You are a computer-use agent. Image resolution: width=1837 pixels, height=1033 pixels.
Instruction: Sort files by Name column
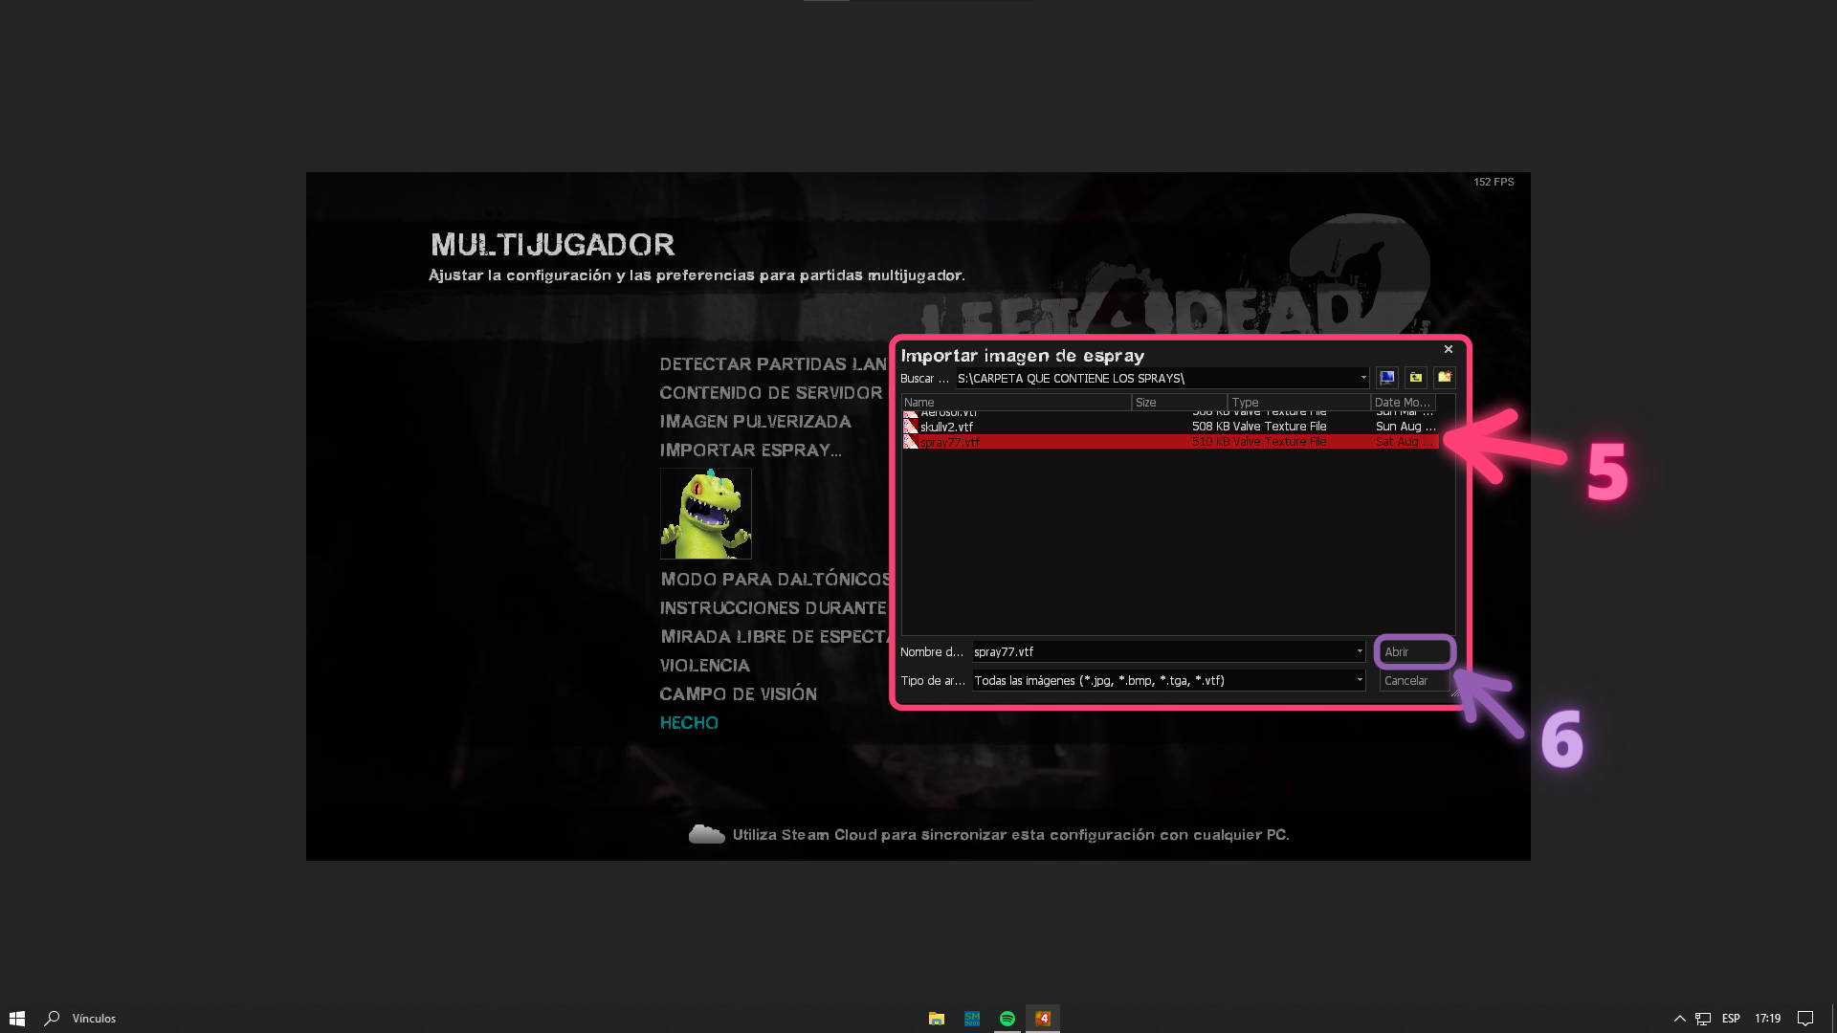pyautogui.click(x=1015, y=403)
